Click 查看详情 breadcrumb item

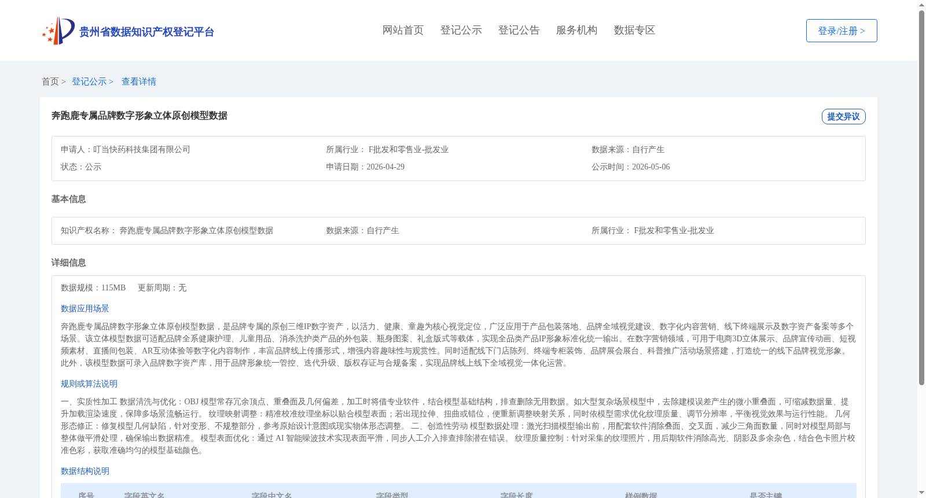tap(139, 82)
